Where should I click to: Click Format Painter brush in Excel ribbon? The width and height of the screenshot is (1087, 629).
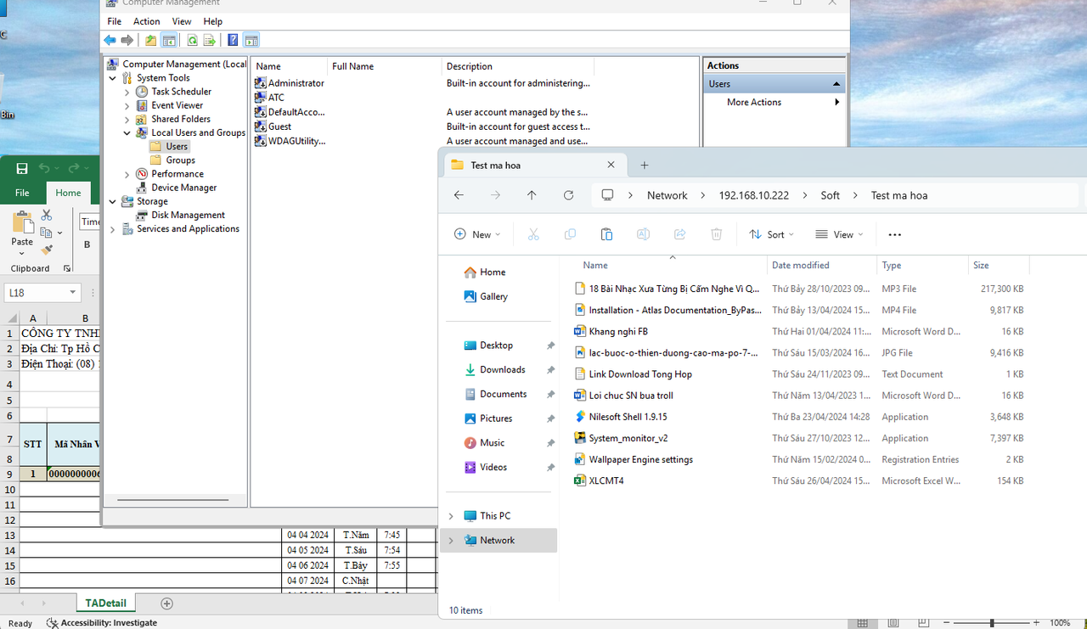coord(47,250)
